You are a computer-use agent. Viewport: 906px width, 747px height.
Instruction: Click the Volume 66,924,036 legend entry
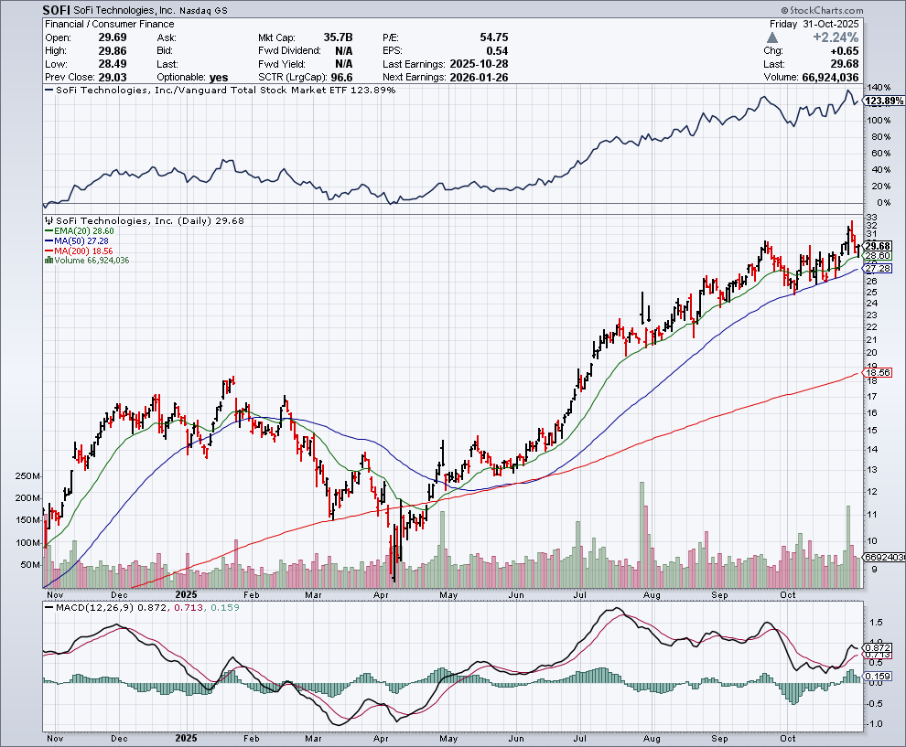[x=87, y=261]
